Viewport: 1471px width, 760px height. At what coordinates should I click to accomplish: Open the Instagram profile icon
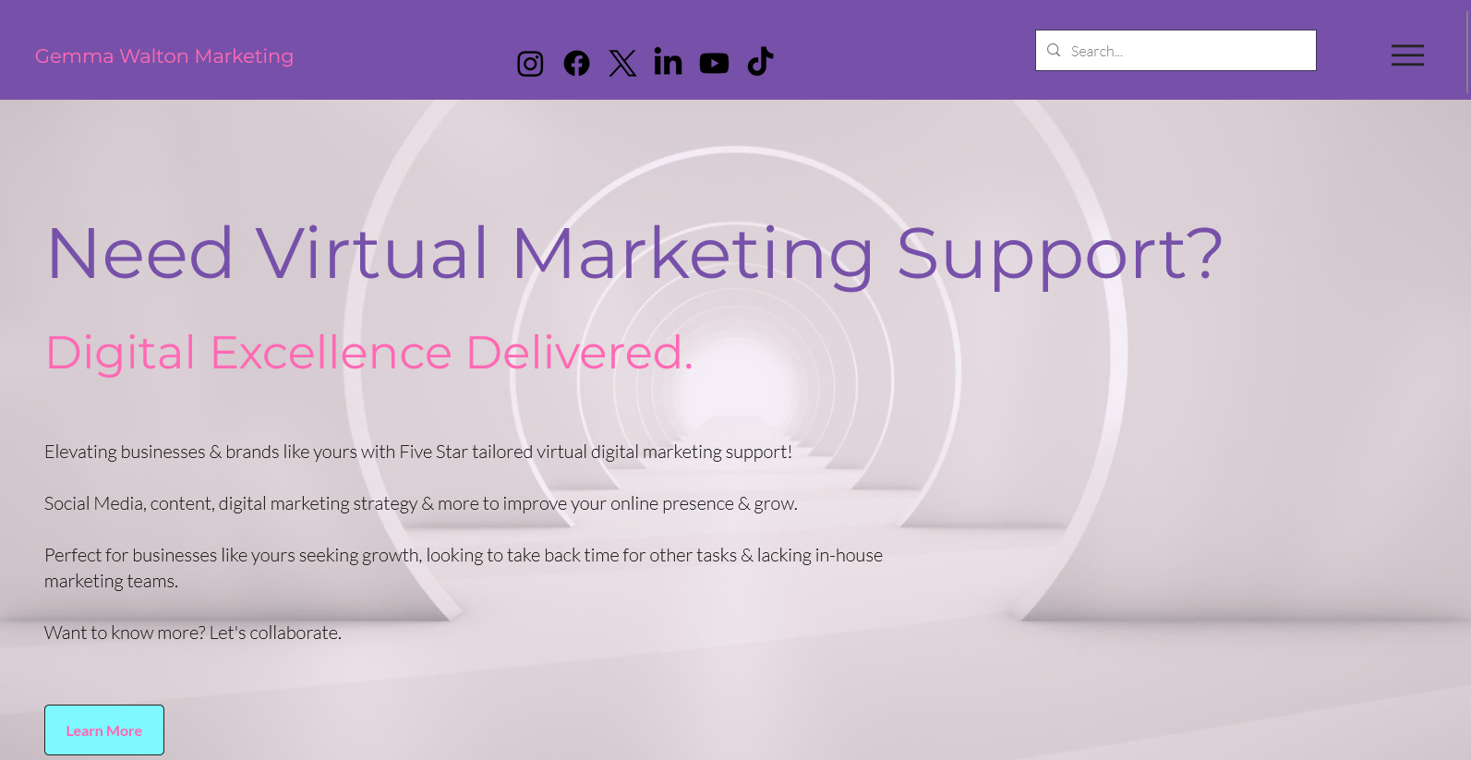(530, 64)
